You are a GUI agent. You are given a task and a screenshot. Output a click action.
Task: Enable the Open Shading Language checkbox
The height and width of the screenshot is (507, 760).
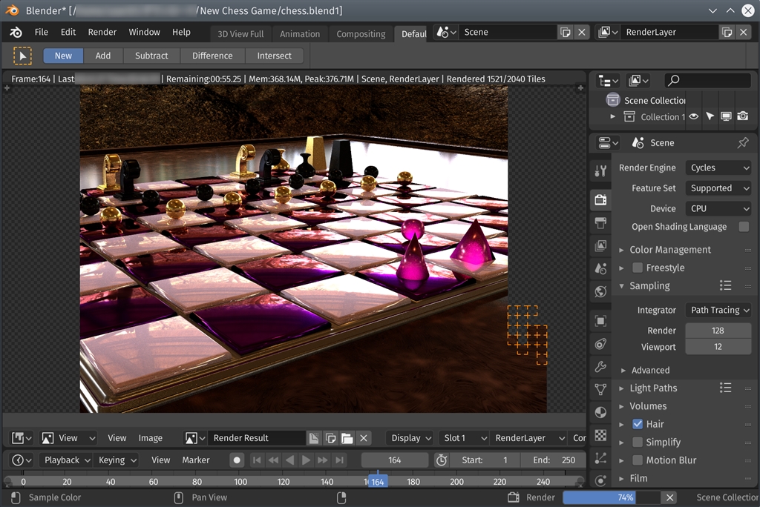(x=744, y=227)
